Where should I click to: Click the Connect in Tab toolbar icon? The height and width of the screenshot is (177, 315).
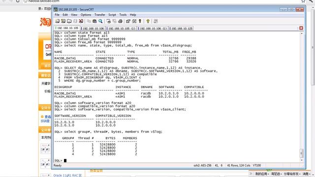click(69, 21)
